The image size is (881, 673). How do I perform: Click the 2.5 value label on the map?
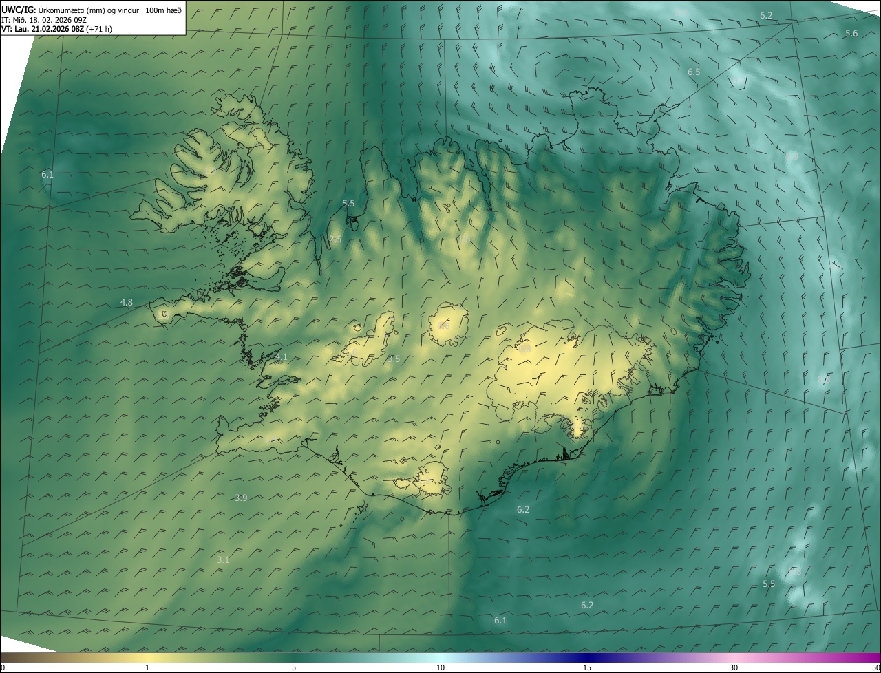click(335, 239)
